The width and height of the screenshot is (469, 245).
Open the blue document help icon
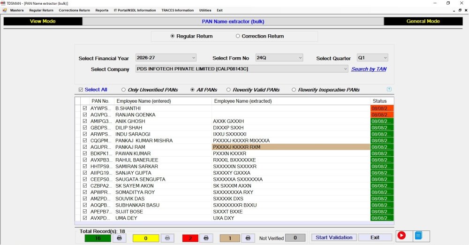click(418, 236)
